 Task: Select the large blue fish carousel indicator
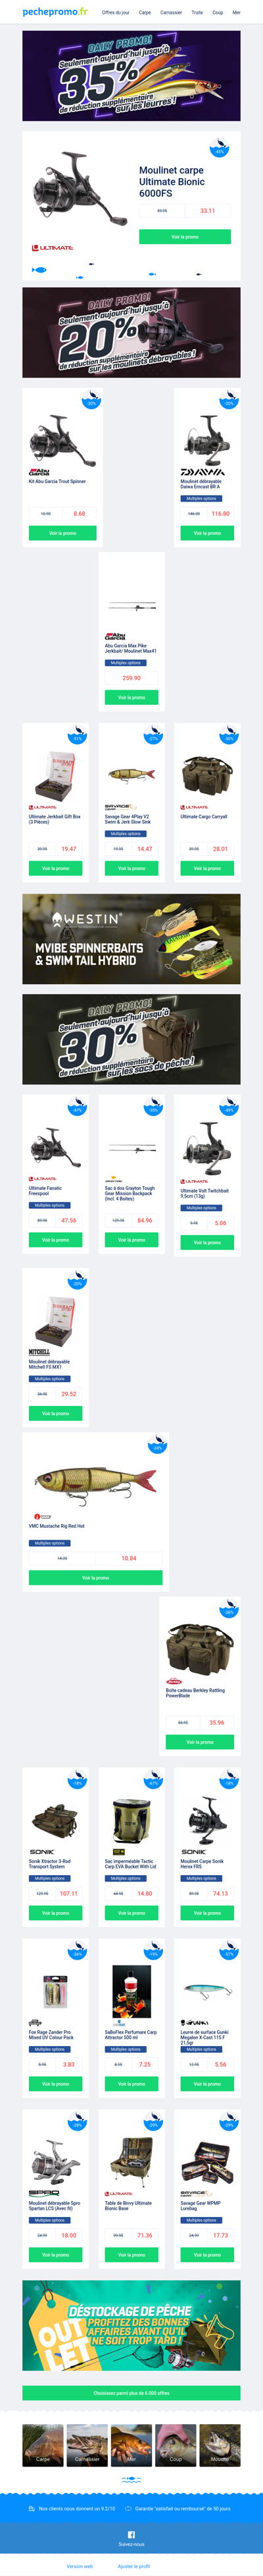coord(39,270)
